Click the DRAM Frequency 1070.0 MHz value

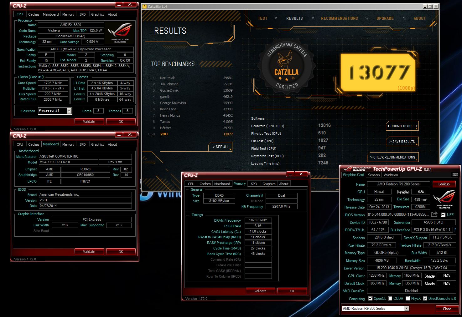pyautogui.click(x=258, y=220)
